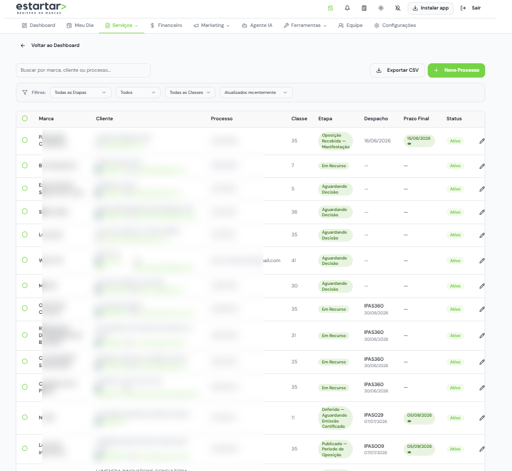Open Agente IA tab

[x=257, y=25]
